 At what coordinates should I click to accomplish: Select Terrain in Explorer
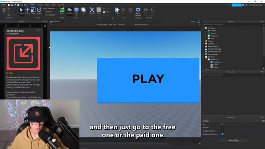point(213,33)
